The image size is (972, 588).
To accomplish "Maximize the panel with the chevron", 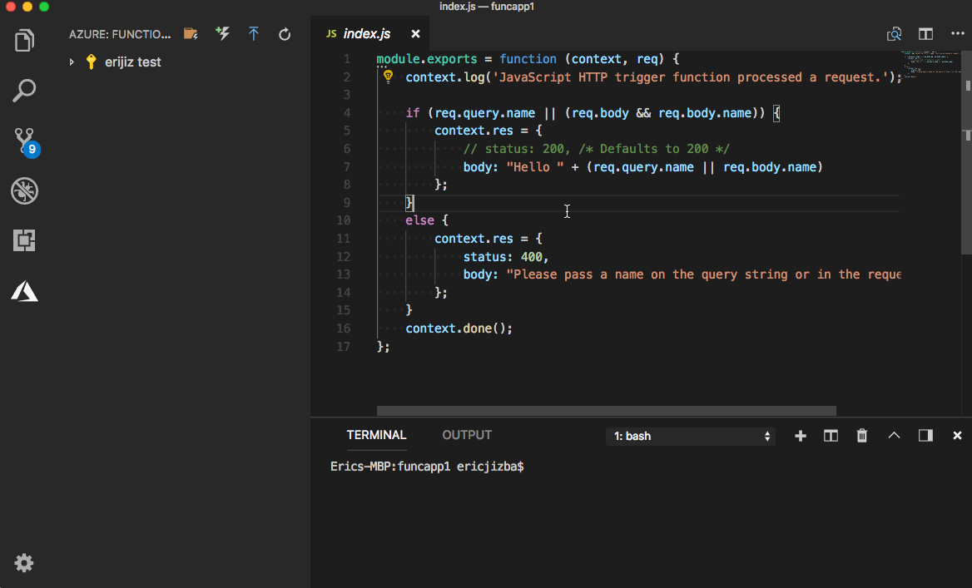I will tap(894, 435).
